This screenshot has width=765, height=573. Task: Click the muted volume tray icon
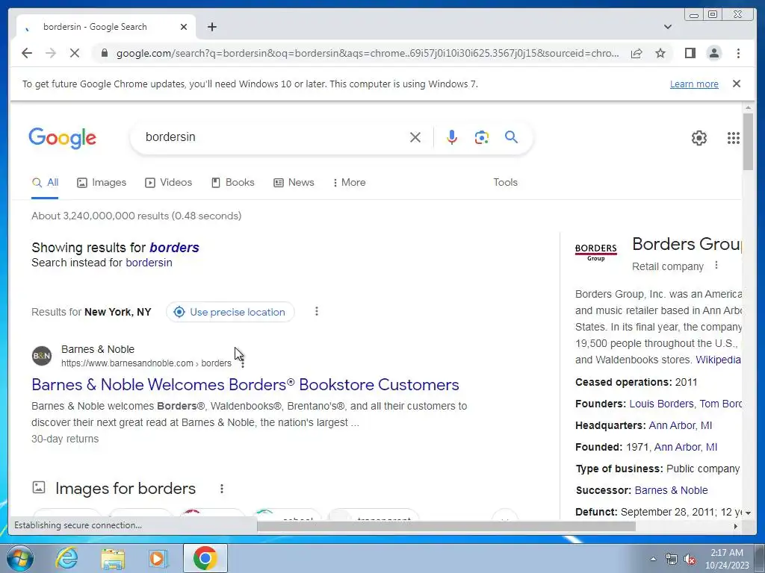click(690, 559)
